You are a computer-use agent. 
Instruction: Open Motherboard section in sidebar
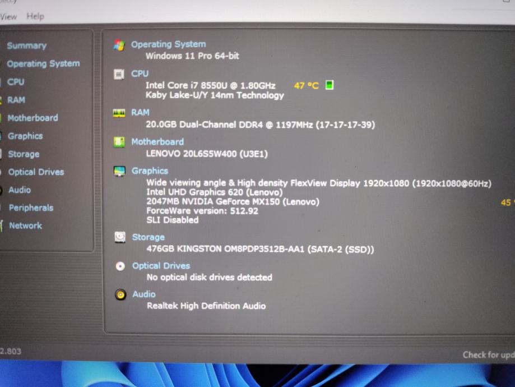[33, 118]
